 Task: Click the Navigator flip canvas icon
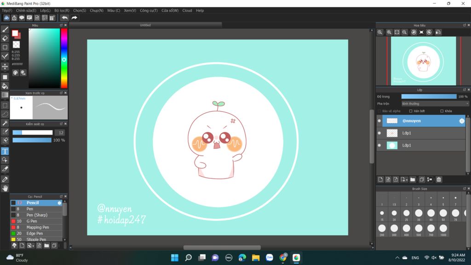[x=438, y=32]
